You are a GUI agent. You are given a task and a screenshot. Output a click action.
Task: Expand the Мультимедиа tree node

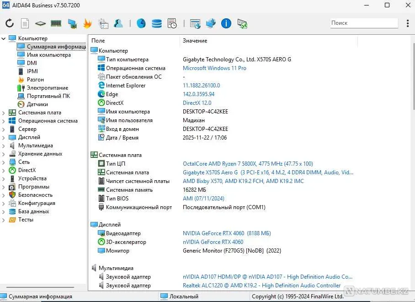pyautogui.click(x=4, y=146)
